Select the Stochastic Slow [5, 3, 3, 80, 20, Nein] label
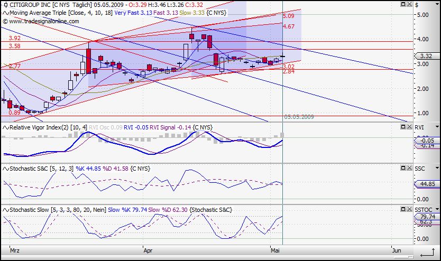The width and height of the screenshot is (441, 261). (58, 210)
